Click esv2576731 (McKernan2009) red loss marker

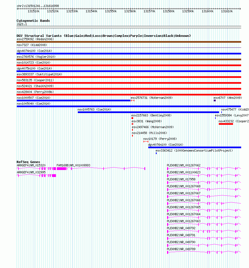coord(133,100)
